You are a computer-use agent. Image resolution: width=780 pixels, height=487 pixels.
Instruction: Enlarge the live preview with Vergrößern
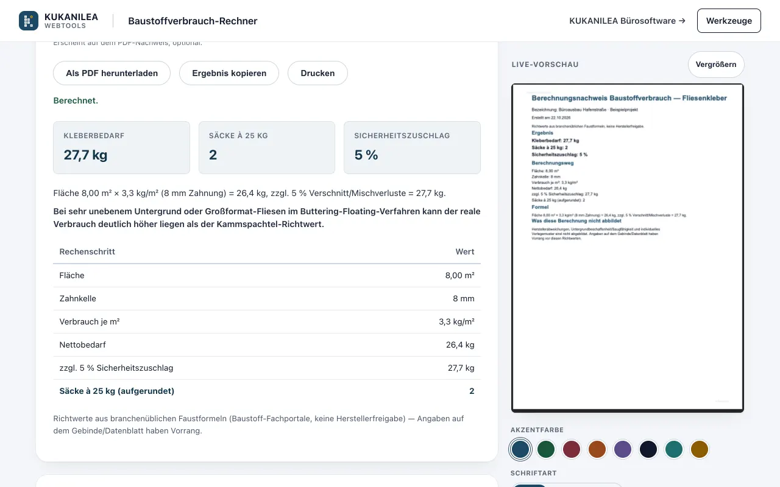pyautogui.click(x=716, y=65)
